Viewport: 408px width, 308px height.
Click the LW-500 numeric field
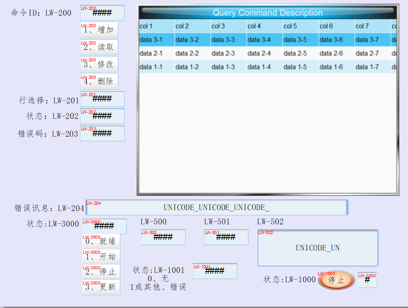click(x=163, y=237)
